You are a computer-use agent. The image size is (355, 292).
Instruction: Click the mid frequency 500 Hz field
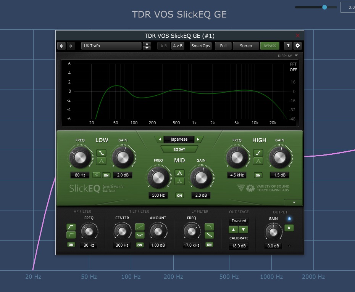158,195
